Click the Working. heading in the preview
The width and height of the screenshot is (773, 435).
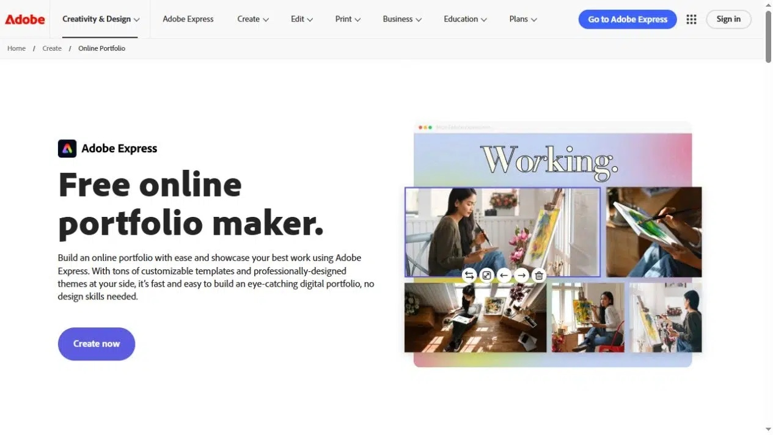[549, 161]
